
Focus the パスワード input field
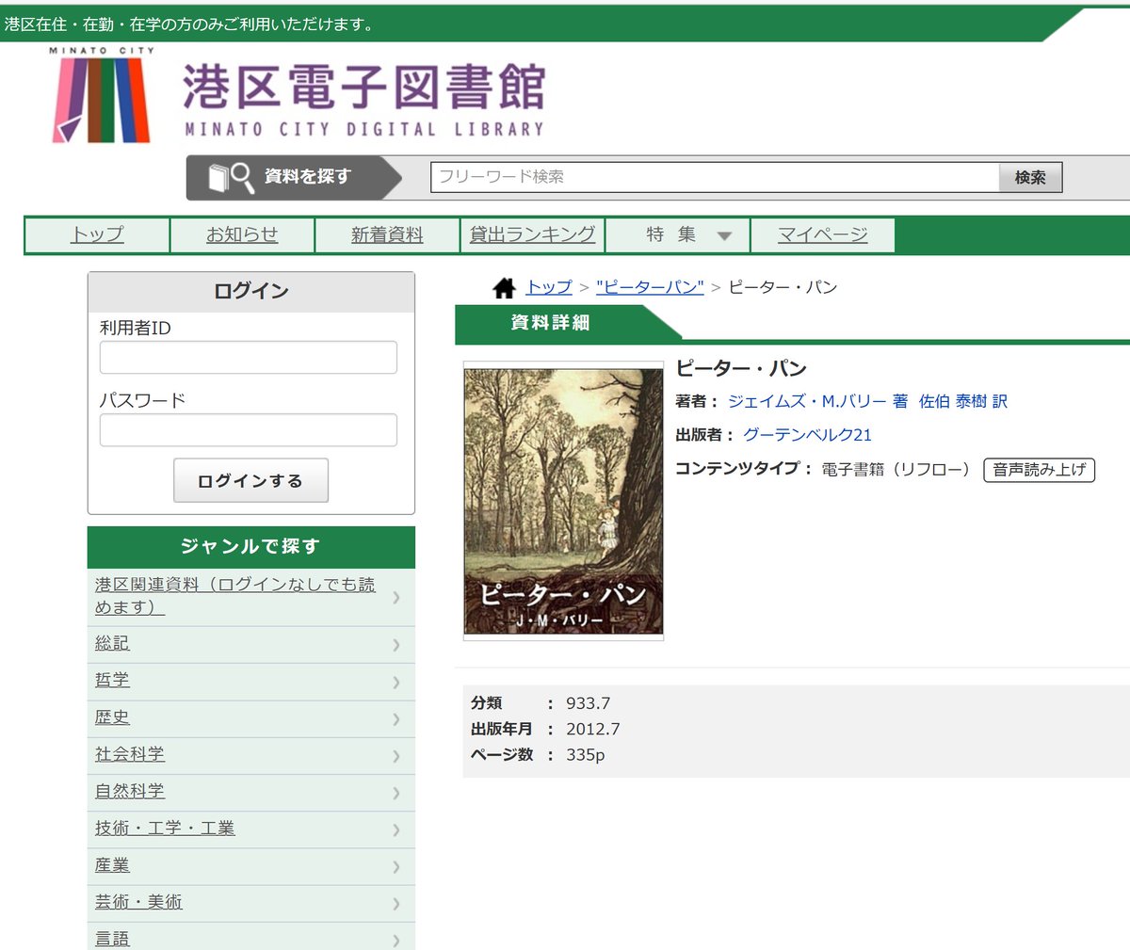click(249, 430)
